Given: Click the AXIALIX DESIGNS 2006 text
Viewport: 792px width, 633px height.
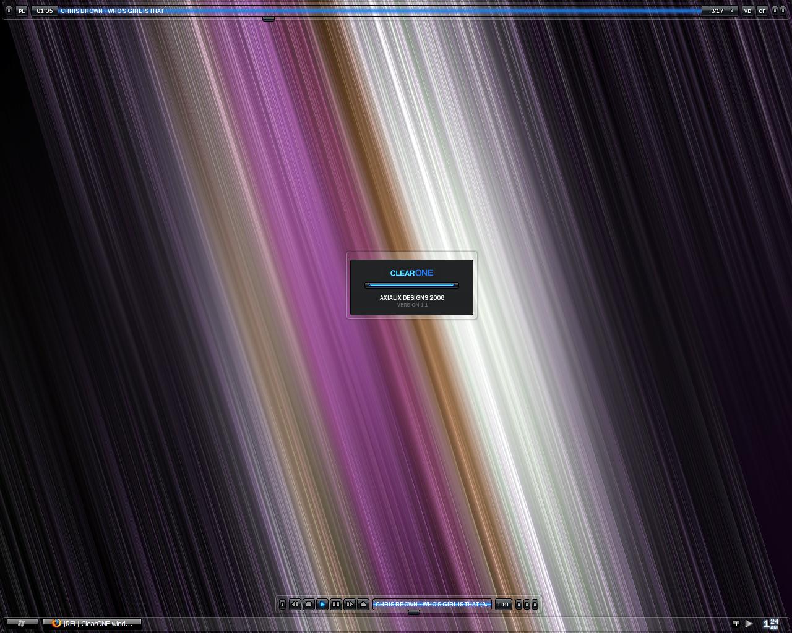Looking at the screenshot, I should (412, 297).
